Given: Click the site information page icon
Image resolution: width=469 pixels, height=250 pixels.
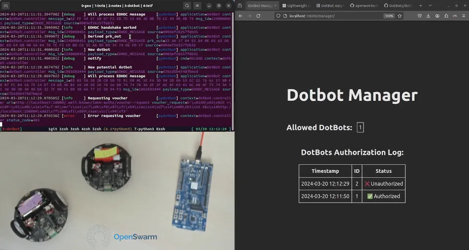Looking at the screenshot, I should coord(285,16).
